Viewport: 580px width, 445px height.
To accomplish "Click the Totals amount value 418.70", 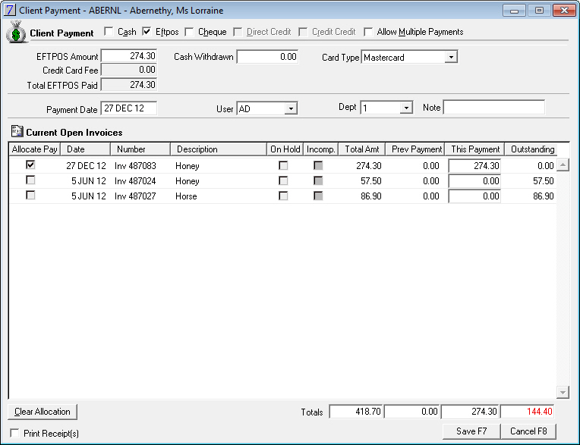I will coord(356,412).
